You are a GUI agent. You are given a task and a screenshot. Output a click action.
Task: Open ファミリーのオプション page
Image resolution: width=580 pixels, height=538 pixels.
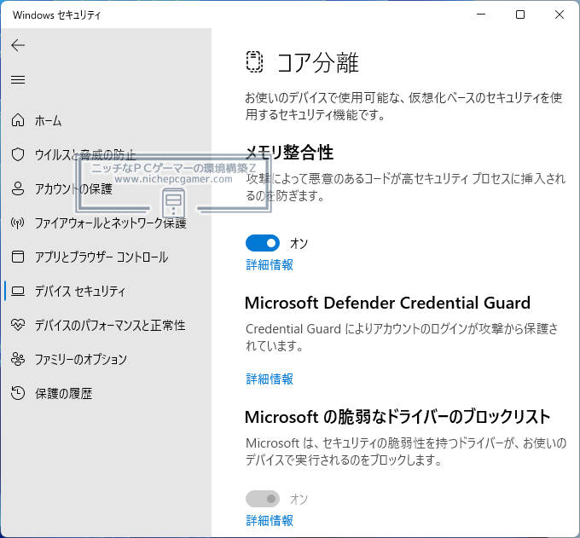81,360
